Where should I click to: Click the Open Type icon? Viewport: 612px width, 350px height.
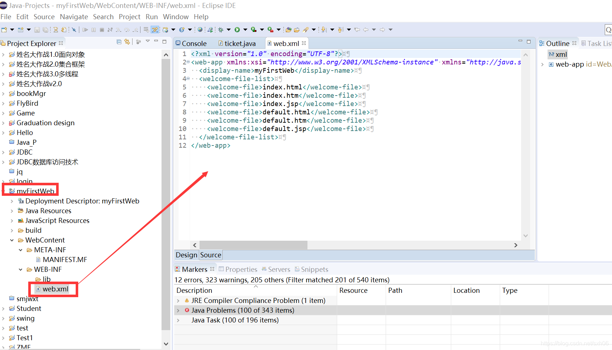288,30
